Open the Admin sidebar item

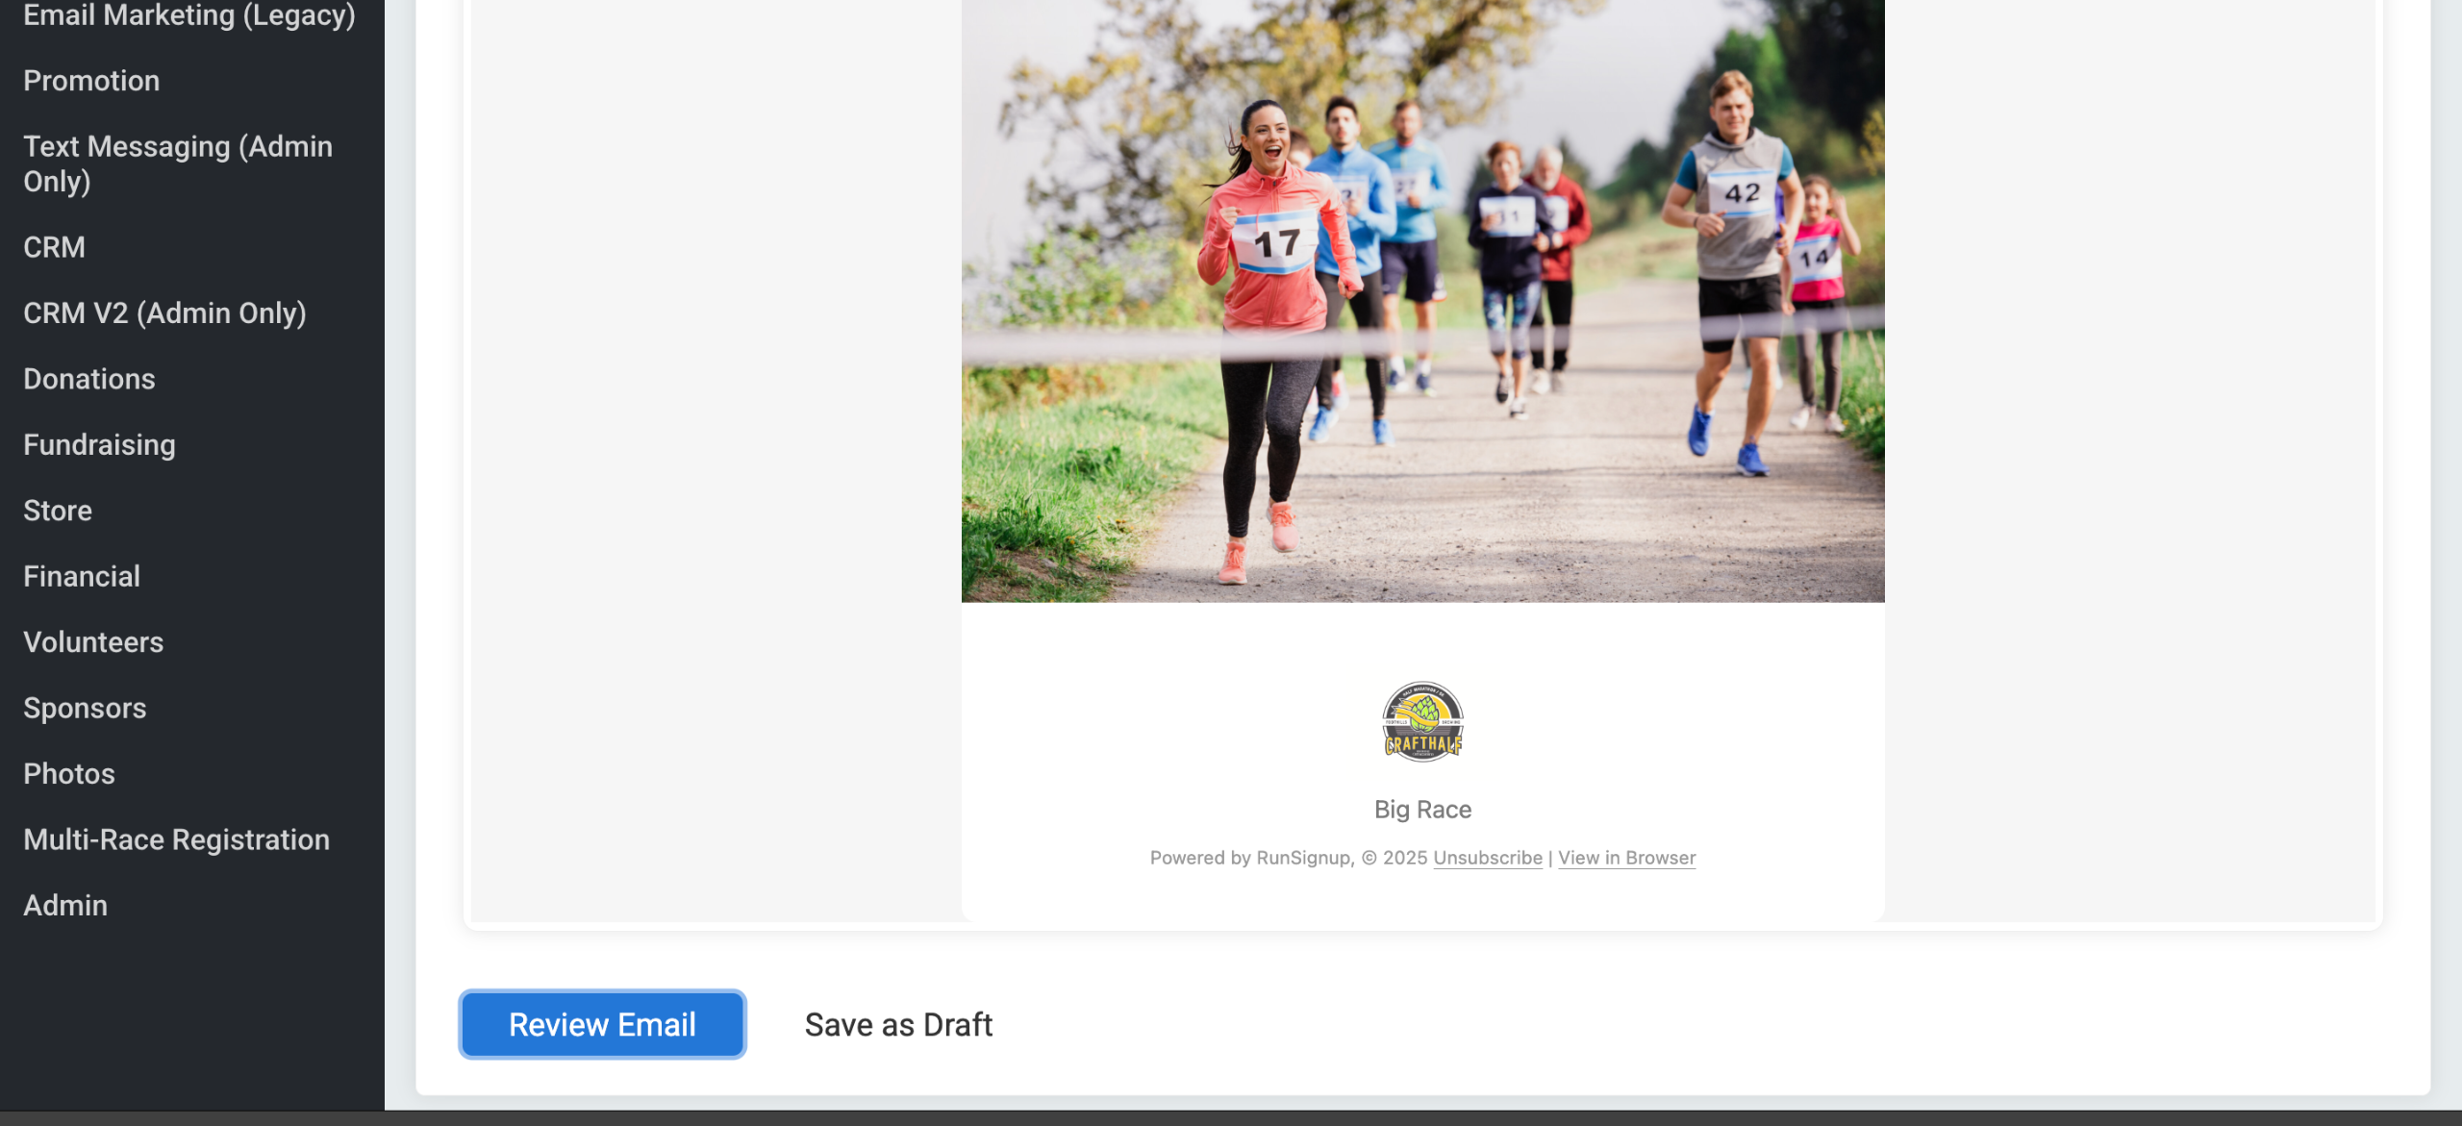point(65,906)
